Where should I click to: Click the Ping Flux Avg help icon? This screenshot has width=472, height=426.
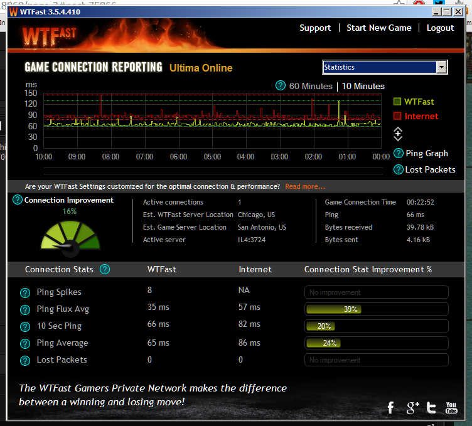click(x=25, y=309)
